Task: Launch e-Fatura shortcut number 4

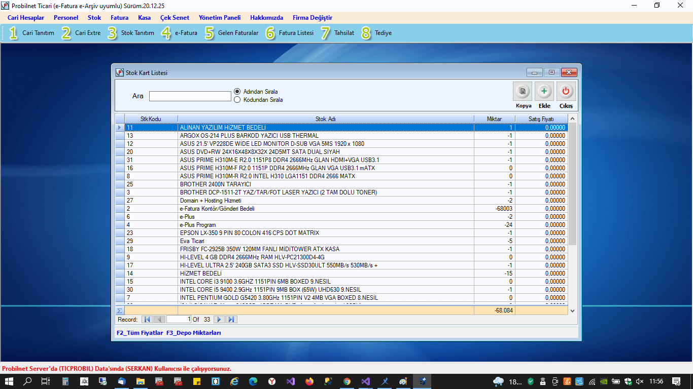Action: (180, 33)
